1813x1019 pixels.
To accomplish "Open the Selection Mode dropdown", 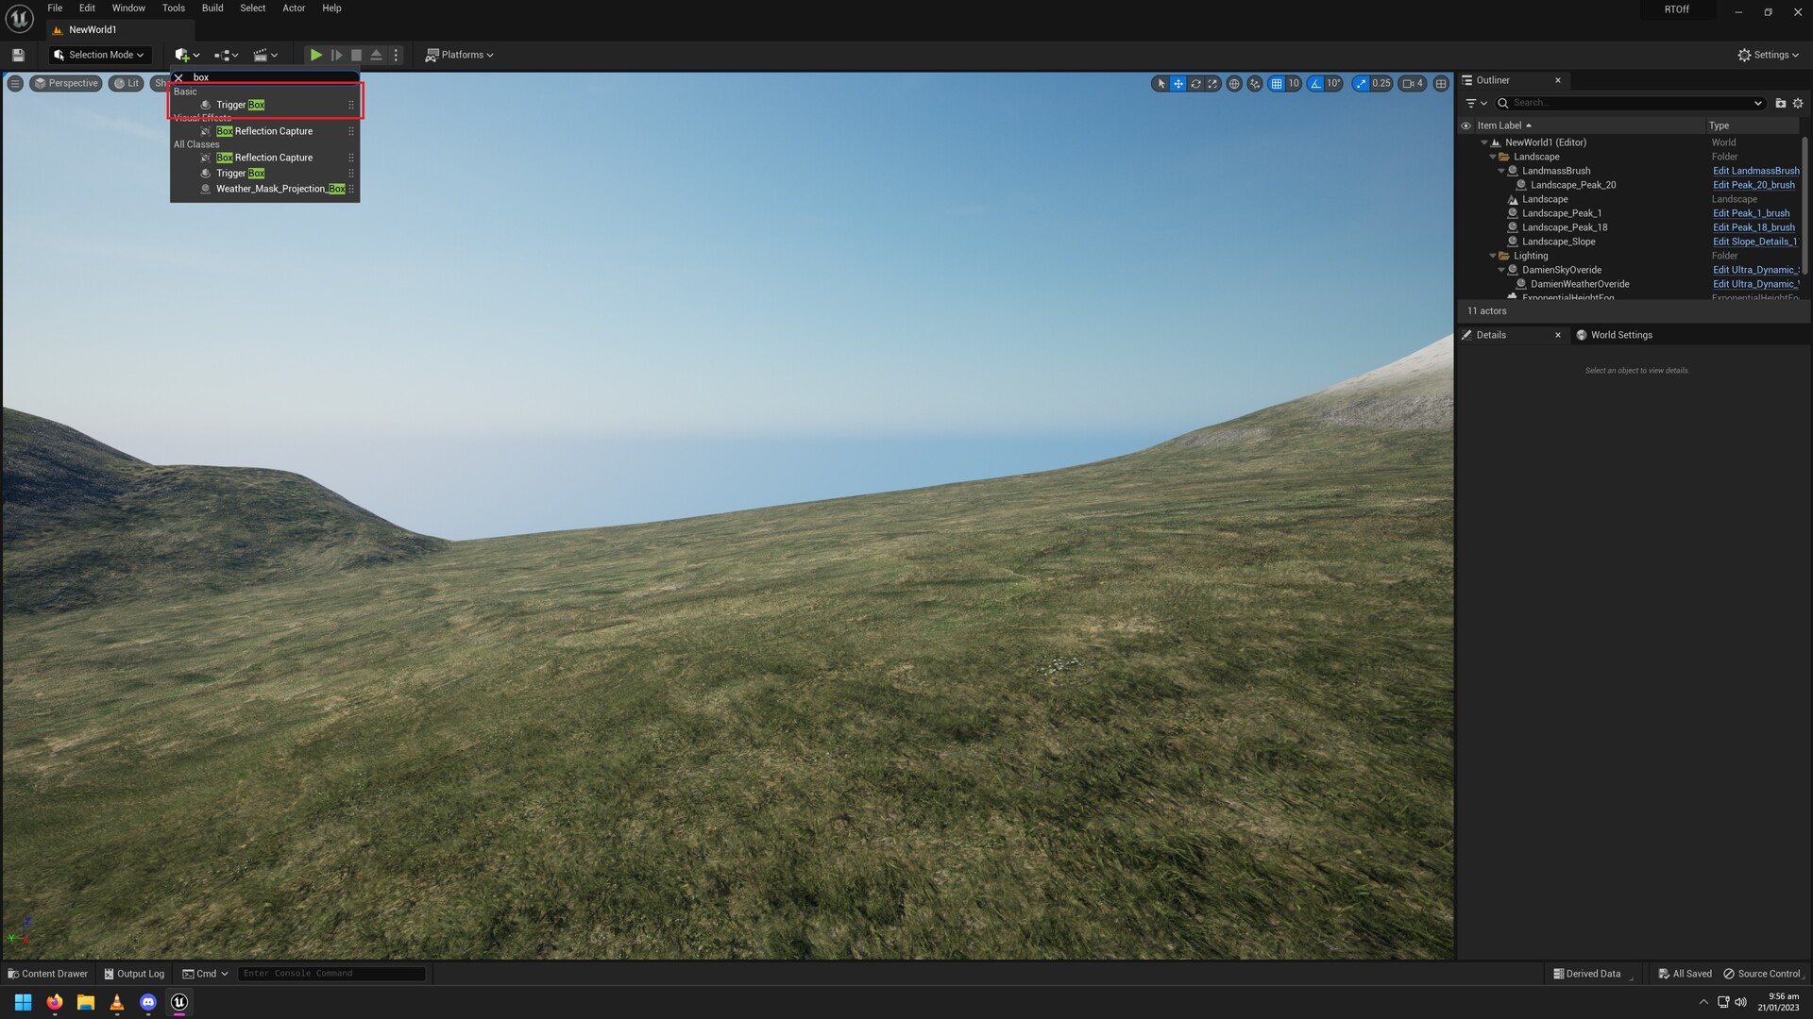I will tap(99, 55).
